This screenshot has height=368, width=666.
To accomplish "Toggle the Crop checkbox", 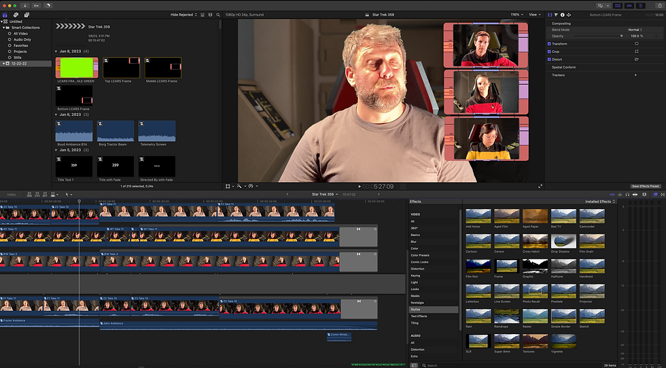I will coord(549,52).
